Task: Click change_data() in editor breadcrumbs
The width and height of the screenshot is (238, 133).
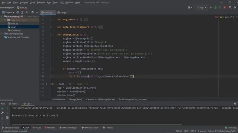Action: [75, 99]
